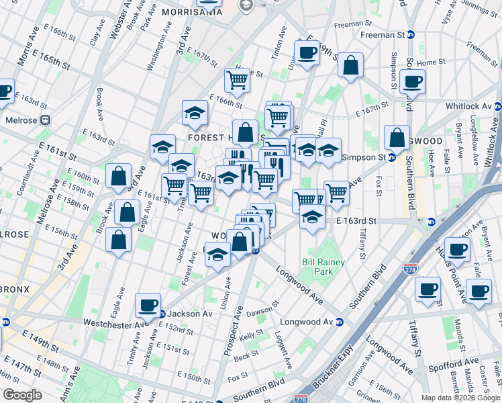Open the shopping bag marker over Forest Houses label
This screenshot has height=403, width=502.
(245, 132)
